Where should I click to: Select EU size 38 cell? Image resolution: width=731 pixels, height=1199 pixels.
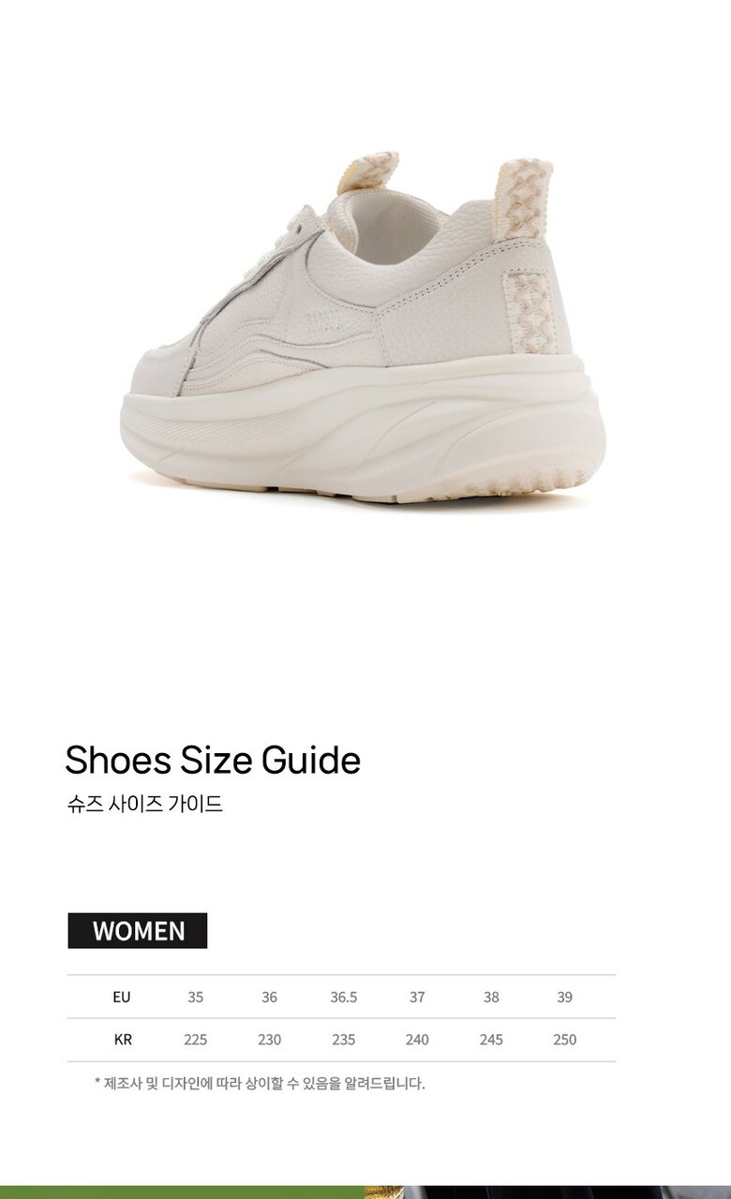(491, 997)
